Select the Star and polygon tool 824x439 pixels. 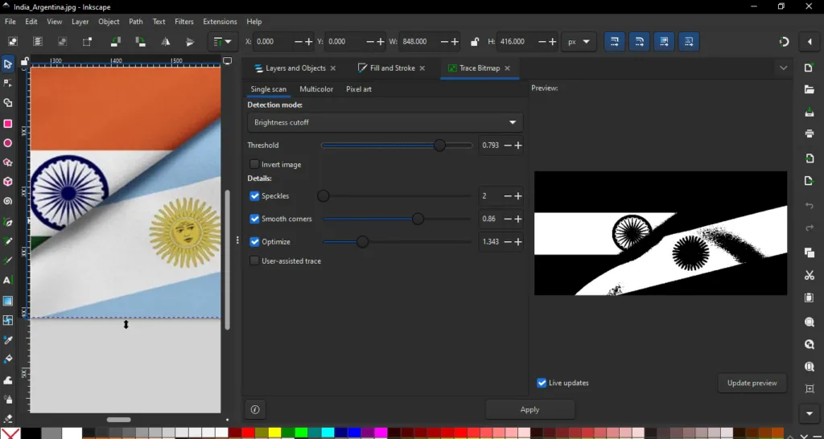click(x=8, y=162)
